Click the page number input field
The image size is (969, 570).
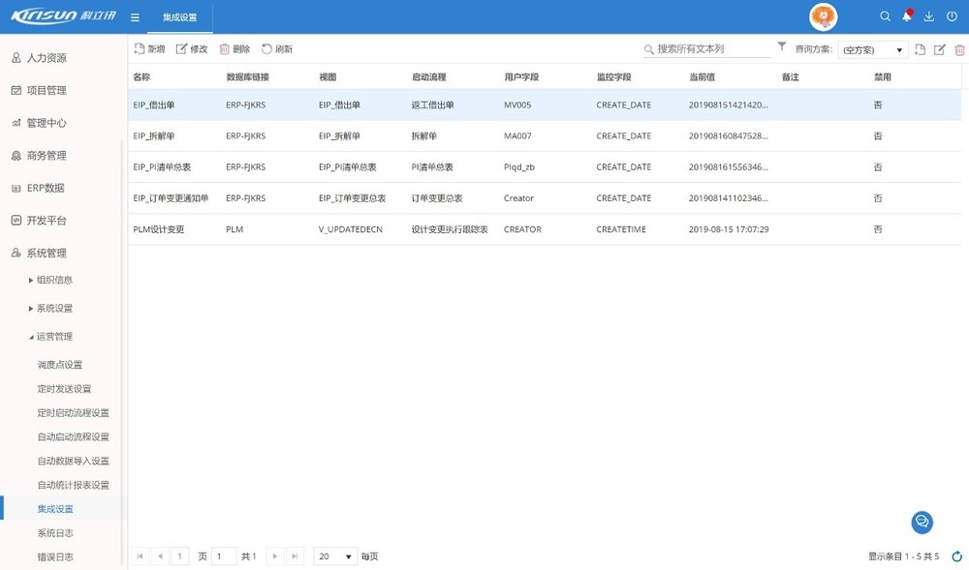[224, 556]
